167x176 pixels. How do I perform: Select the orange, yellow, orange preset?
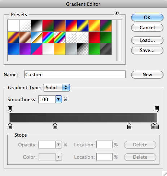tap(94, 26)
